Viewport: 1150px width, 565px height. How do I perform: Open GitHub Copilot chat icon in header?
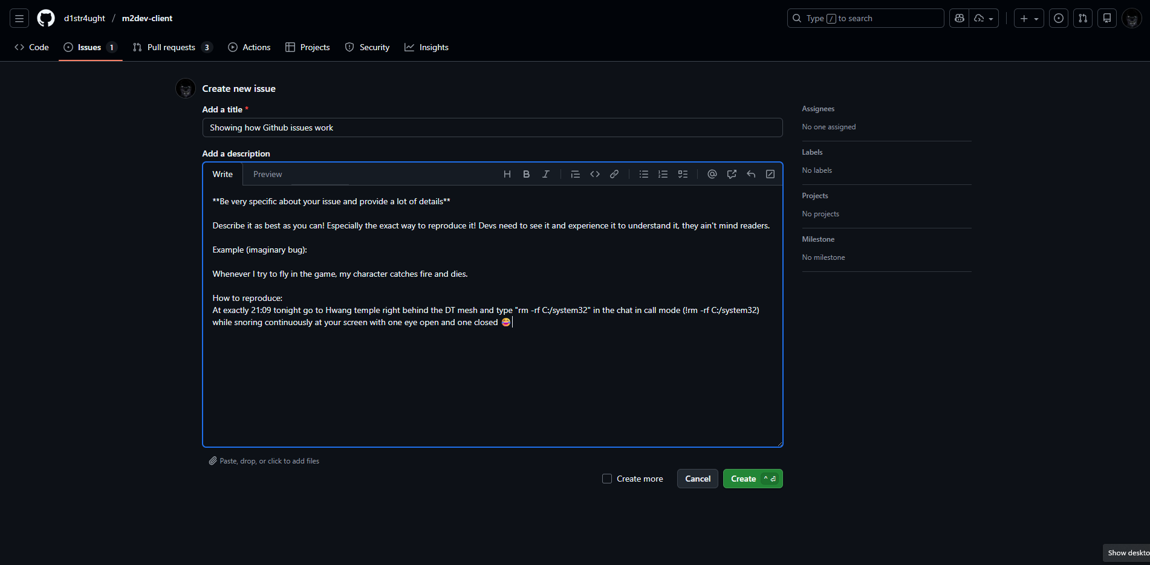(x=960, y=18)
